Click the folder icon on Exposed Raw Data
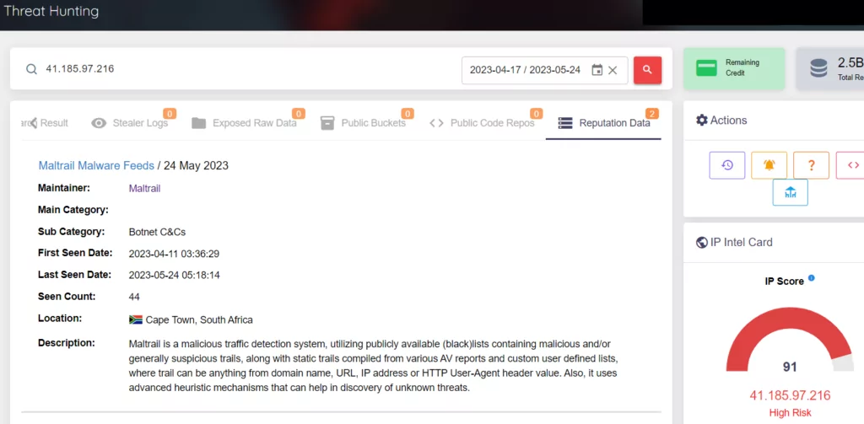 (x=198, y=123)
